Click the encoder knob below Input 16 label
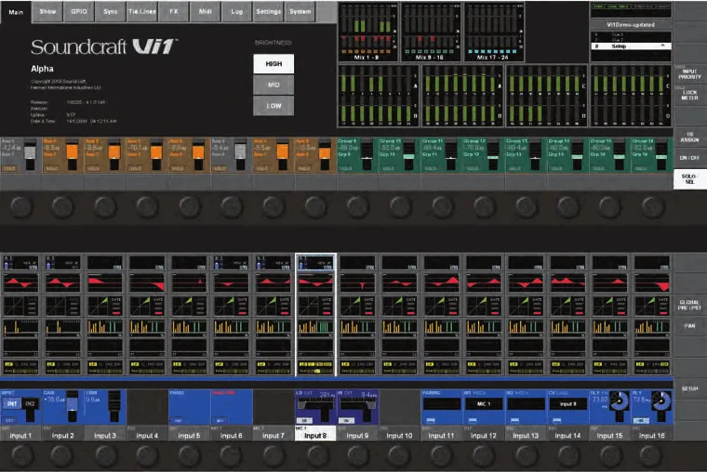This screenshot has width=707, height=472. click(x=652, y=456)
